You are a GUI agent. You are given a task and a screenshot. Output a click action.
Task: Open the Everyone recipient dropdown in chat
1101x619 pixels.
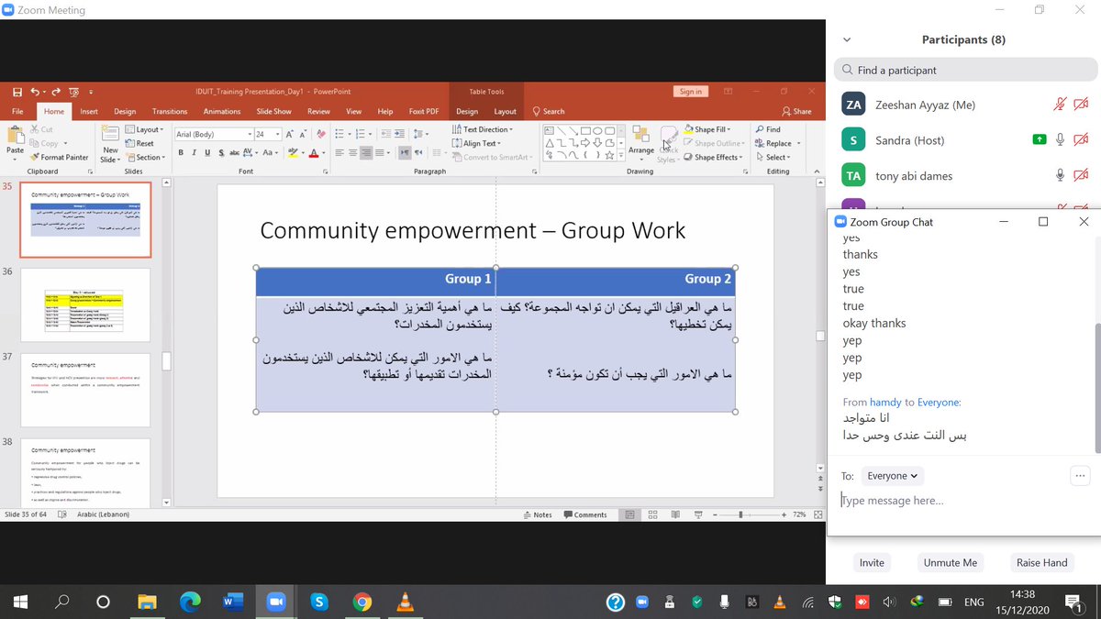(894, 475)
